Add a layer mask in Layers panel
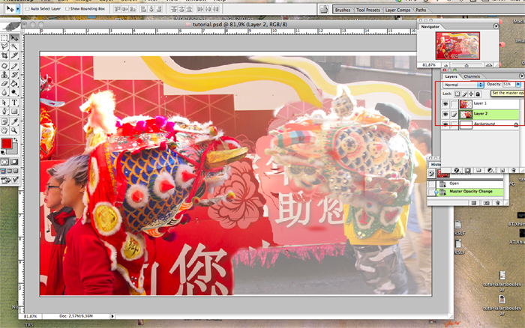The height and width of the screenshot is (328, 525). pyautogui.click(x=468, y=171)
